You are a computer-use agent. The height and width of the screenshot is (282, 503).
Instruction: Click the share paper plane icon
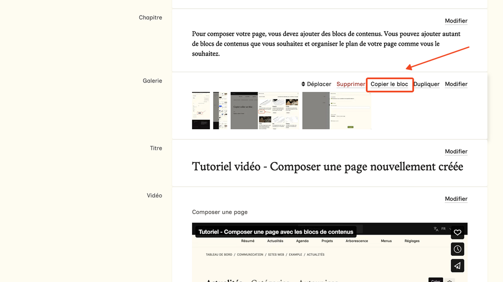pyautogui.click(x=457, y=266)
